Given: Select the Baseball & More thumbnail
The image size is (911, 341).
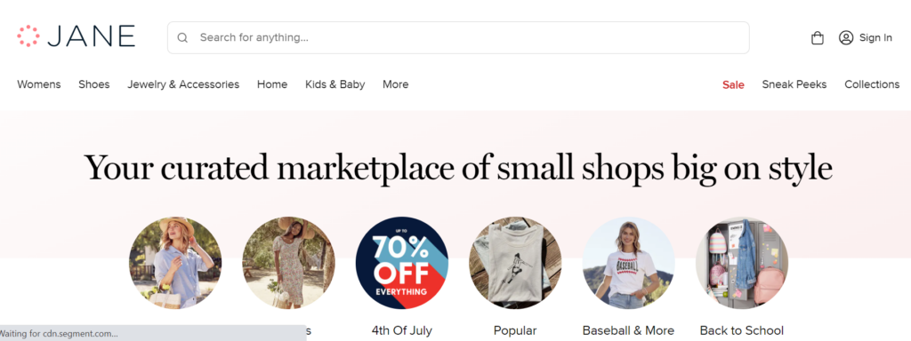Looking at the screenshot, I should (629, 263).
